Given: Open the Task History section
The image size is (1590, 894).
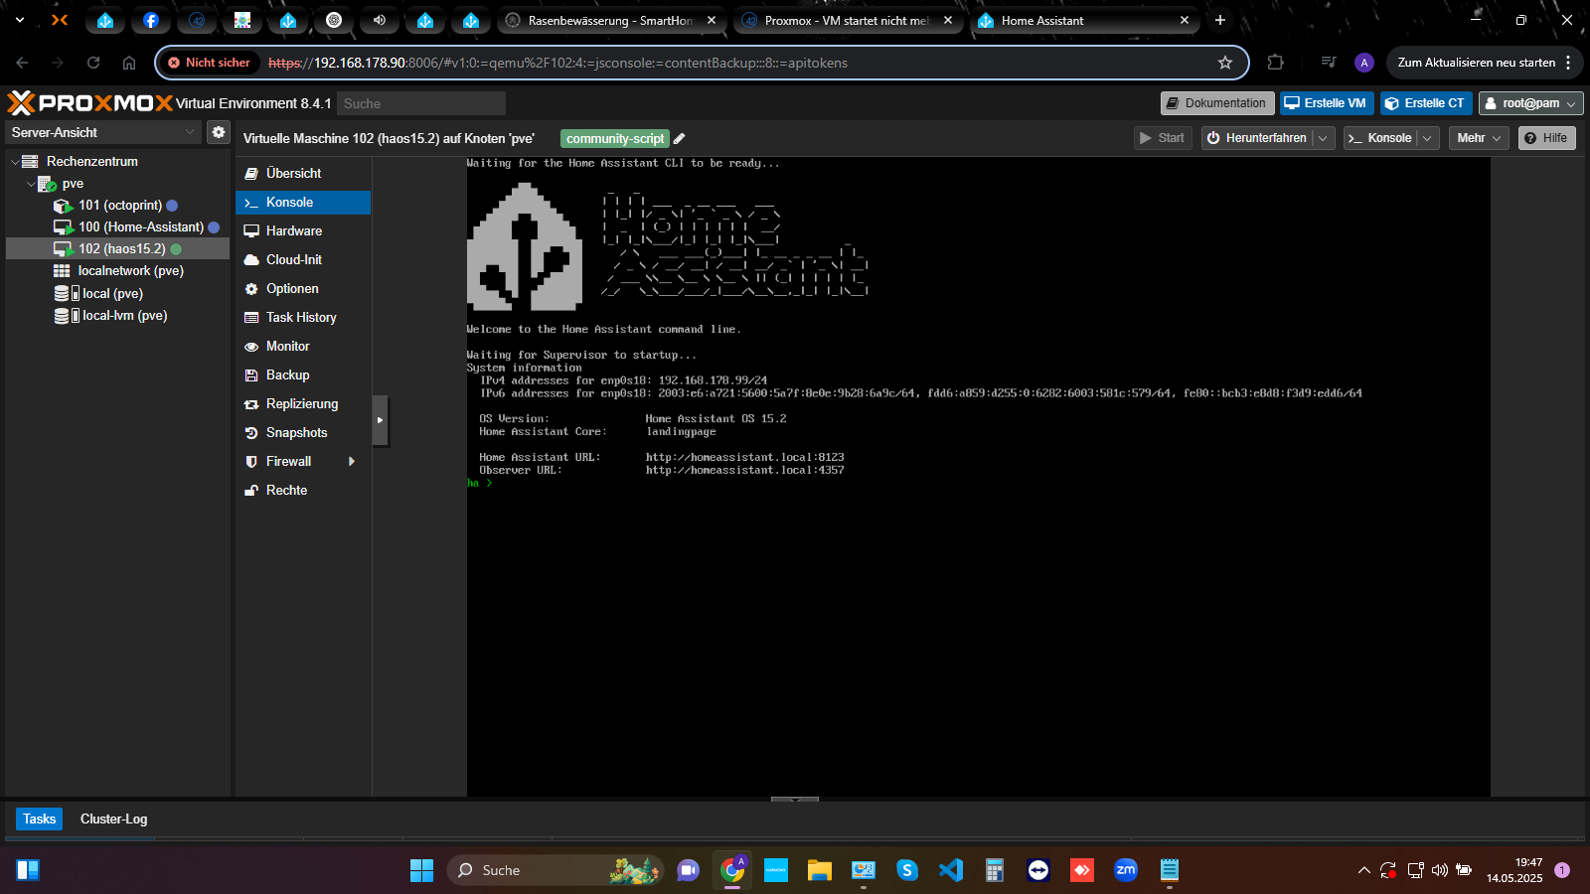Looking at the screenshot, I should click(303, 317).
